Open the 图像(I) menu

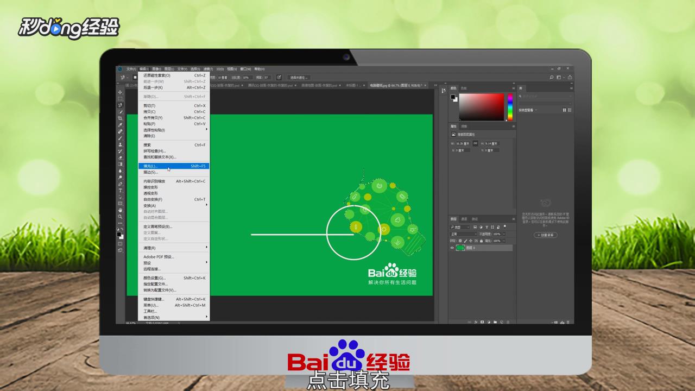click(x=156, y=69)
